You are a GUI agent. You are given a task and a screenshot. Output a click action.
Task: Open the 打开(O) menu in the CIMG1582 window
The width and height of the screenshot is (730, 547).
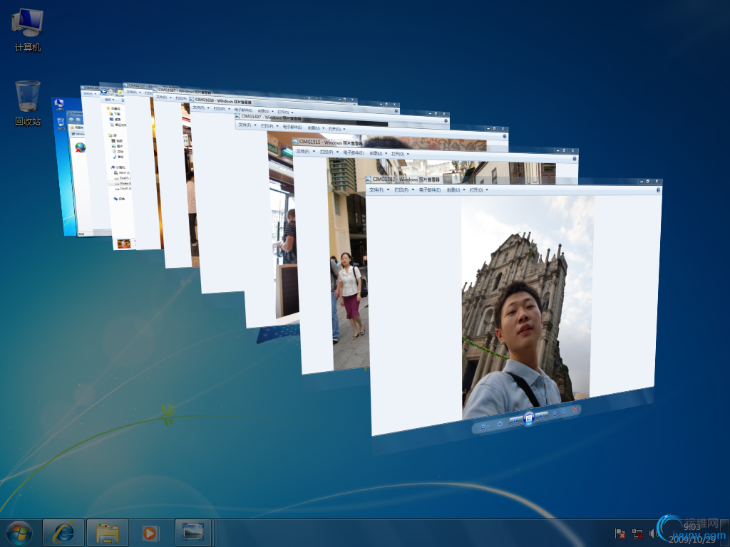click(478, 190)
